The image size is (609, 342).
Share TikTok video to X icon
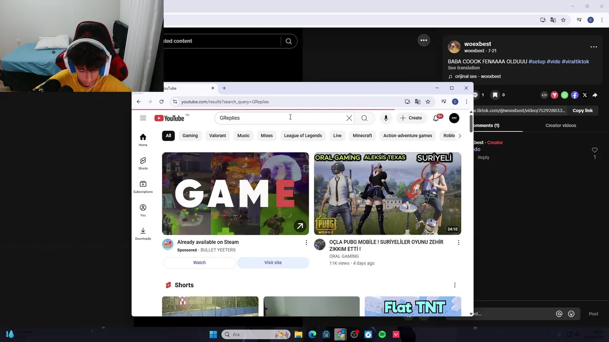(x=585, y=95)
